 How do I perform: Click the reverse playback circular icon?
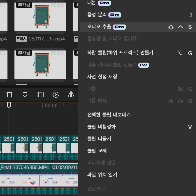pos(55,94)
